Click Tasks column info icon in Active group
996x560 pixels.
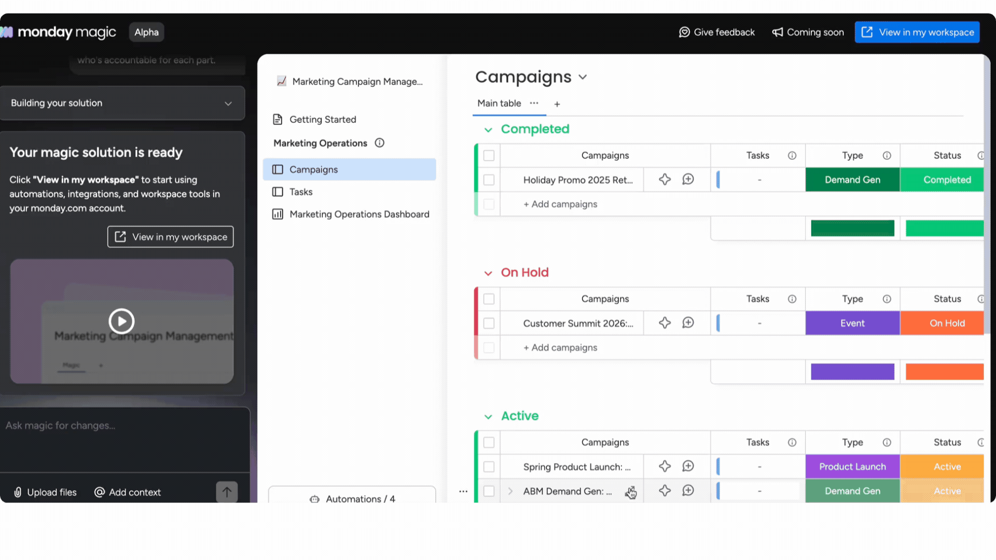coord(792,442)
